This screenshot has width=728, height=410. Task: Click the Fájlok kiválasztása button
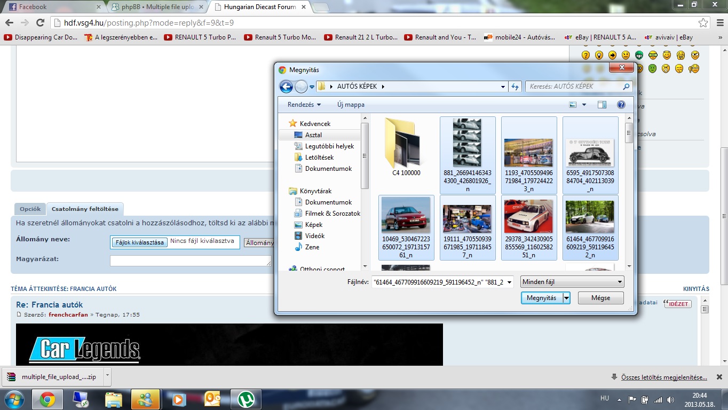(x=139, y=242)
